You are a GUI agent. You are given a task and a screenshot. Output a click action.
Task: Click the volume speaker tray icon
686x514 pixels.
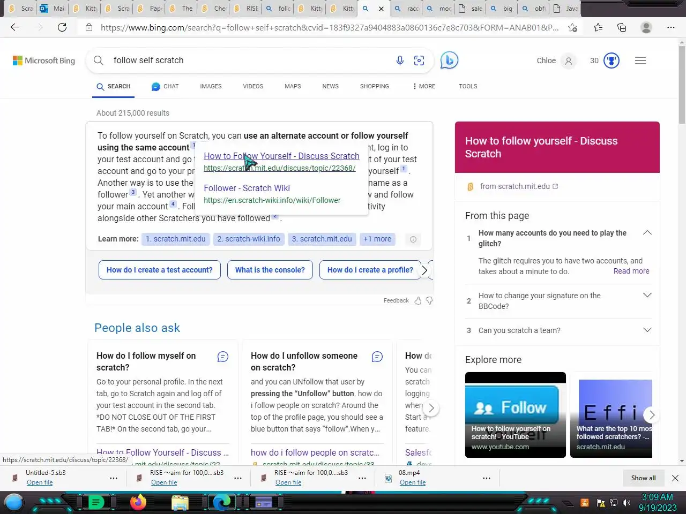(x=627, y=503)
